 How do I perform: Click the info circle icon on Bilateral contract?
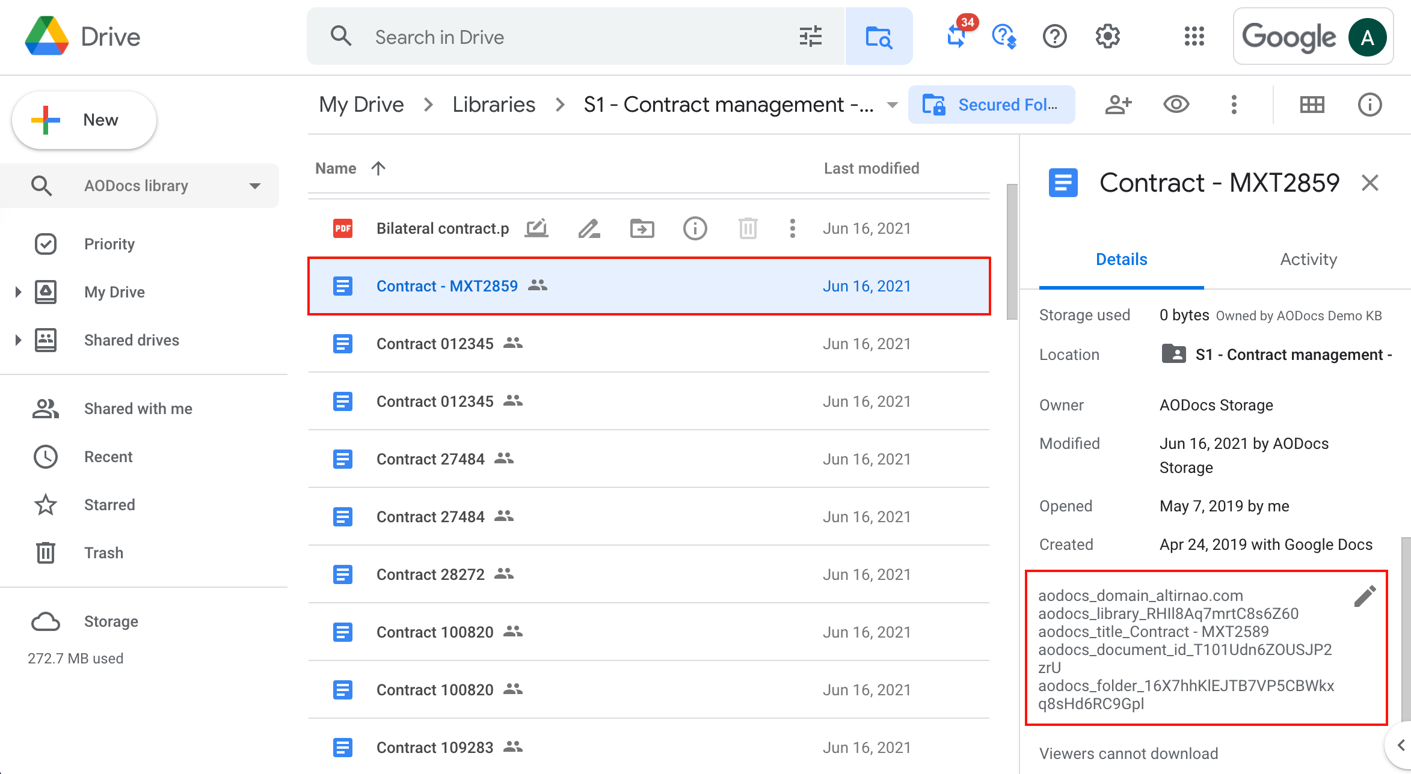(695, 229)
